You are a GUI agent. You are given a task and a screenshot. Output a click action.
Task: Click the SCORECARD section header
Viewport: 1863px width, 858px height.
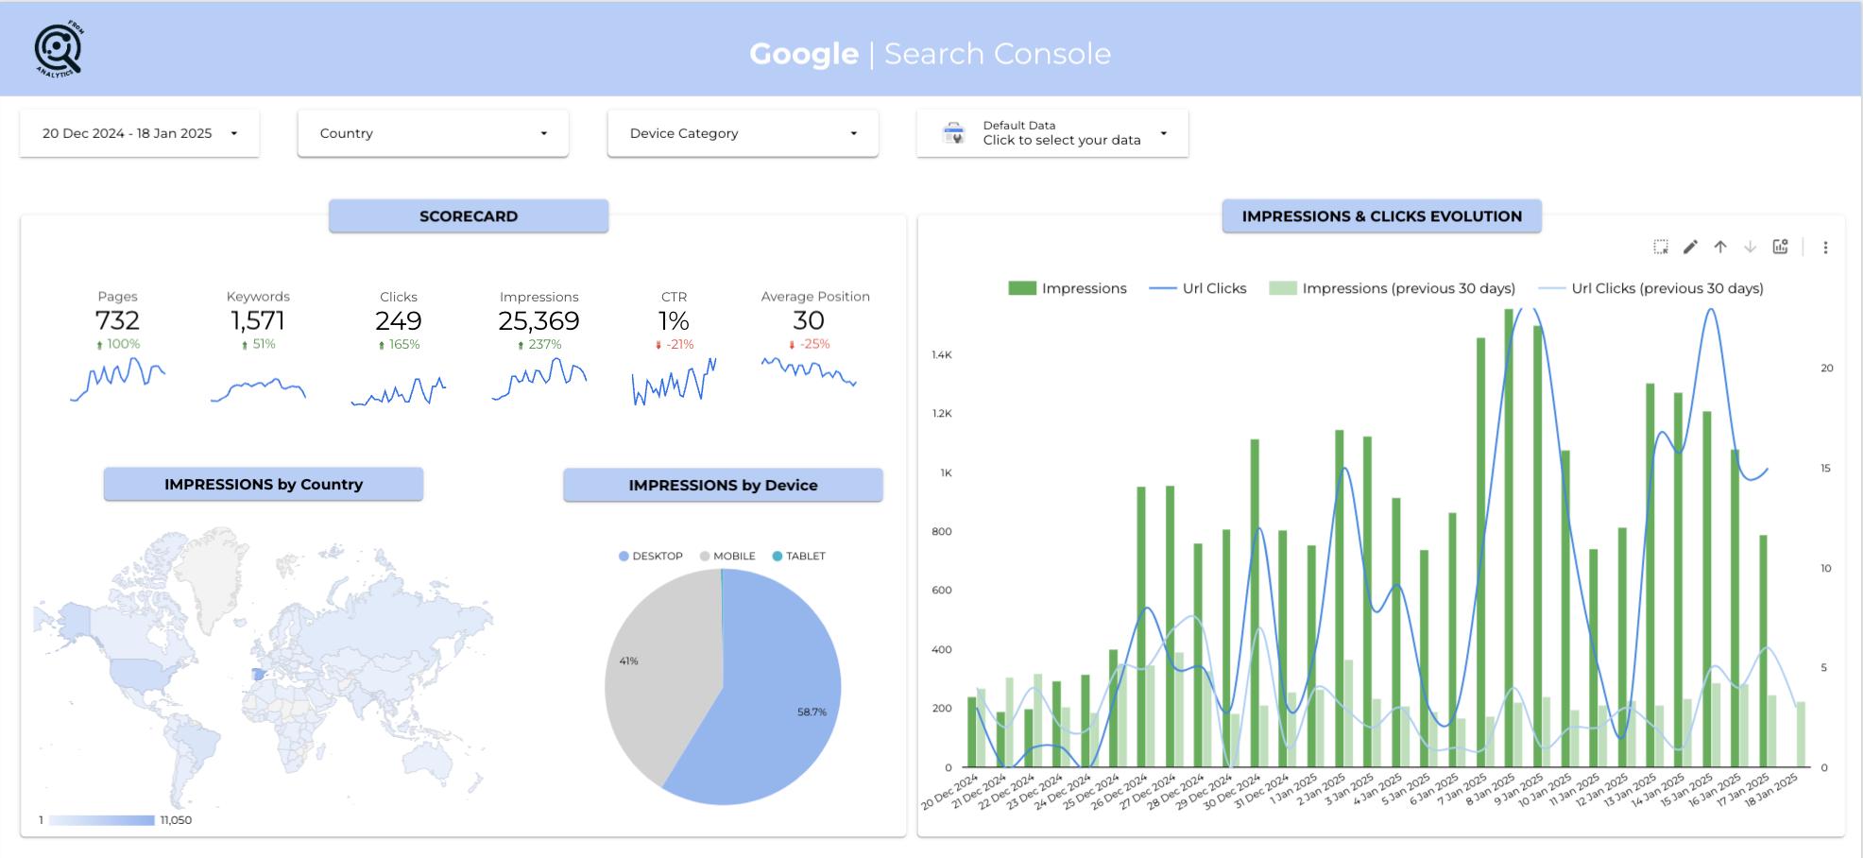coord(469,216)
